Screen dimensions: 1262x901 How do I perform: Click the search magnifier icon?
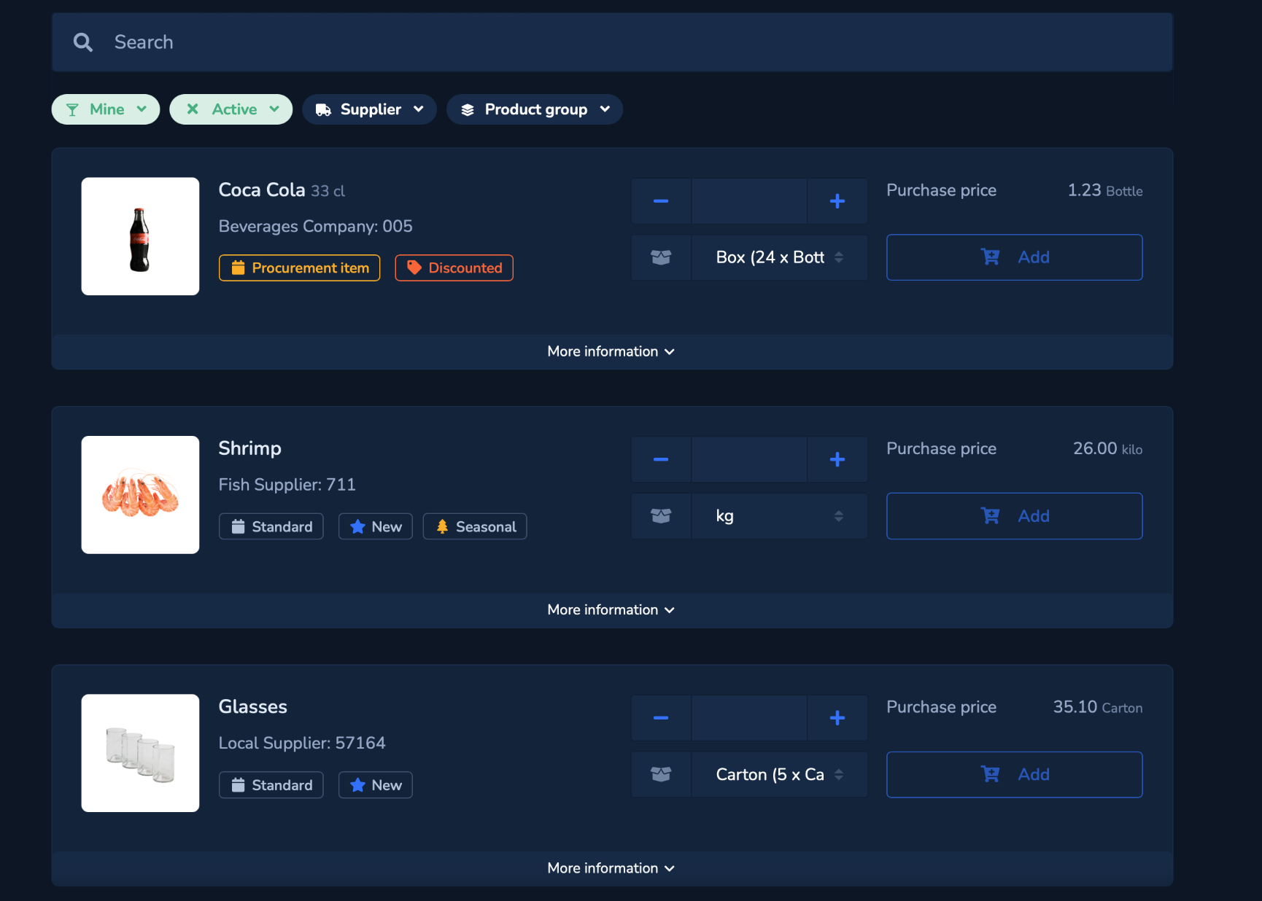click(x=83, y=42)
